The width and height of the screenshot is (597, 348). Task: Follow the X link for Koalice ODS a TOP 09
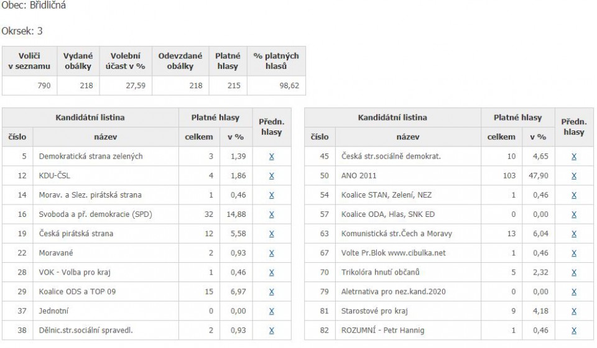[x=272, y=291]
